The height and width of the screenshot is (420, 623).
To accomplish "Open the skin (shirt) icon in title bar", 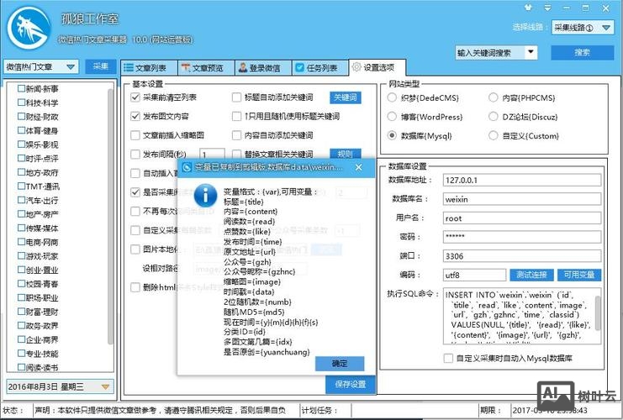I will tap(528, 8).
